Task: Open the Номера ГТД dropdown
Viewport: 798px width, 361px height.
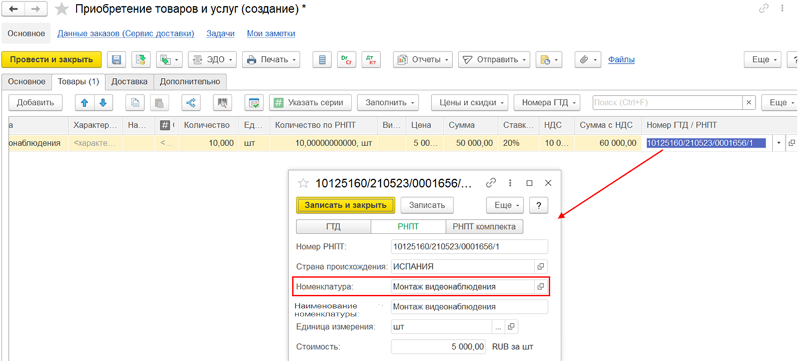Action: click(x=547, y=103)
